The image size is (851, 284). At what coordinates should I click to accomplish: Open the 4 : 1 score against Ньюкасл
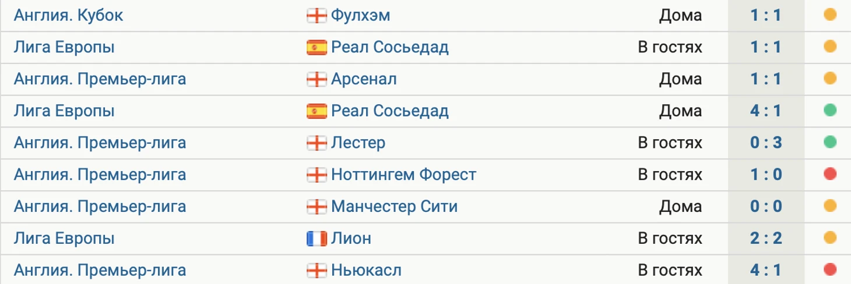766,270
